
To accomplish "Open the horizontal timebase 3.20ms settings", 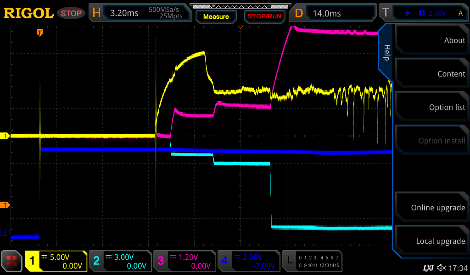I will [141, 13].
